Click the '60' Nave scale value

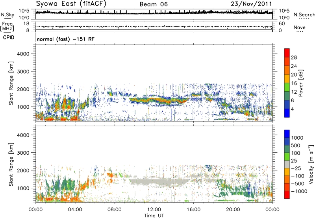282,24
